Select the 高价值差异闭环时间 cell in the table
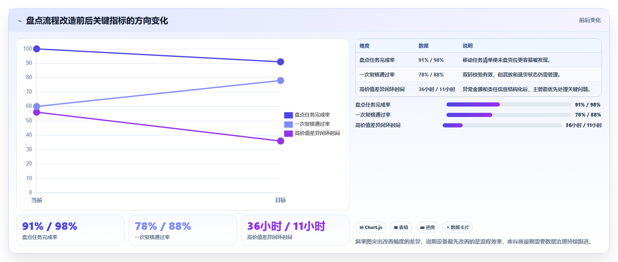 click(x=382, y=89)
